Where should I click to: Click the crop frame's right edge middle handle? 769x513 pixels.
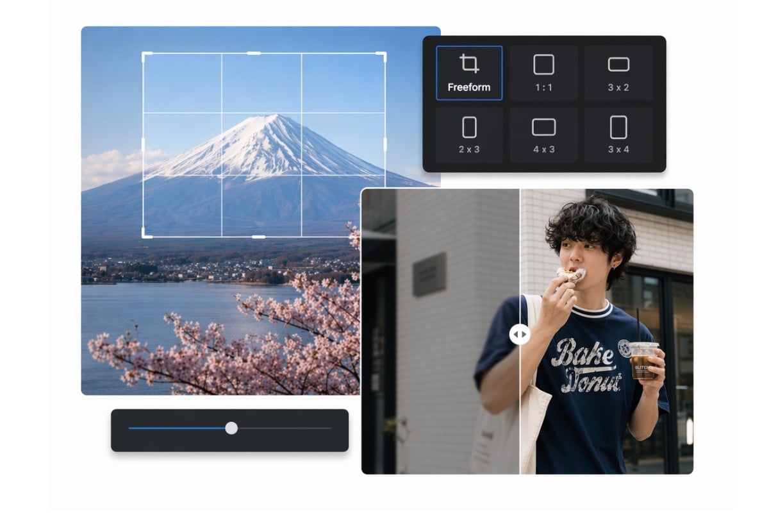click(385, 144)
